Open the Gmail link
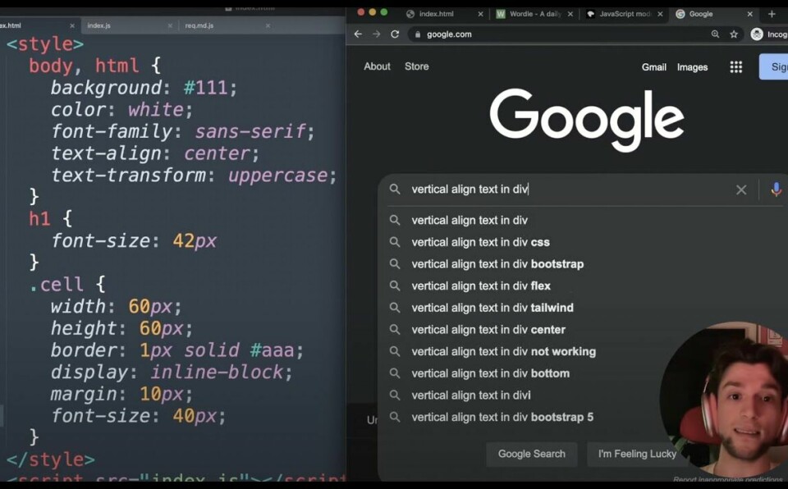788x489 pixels. point(654,66)
